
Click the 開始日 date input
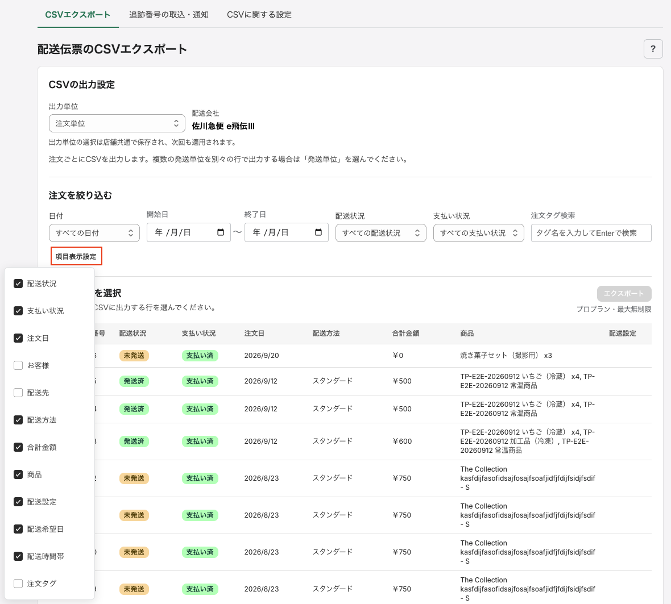188,232
